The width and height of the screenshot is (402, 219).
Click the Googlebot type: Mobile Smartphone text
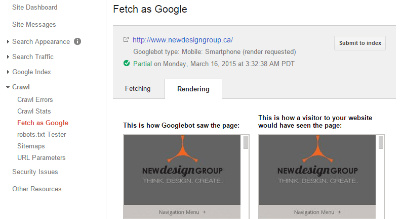[215, 52]
